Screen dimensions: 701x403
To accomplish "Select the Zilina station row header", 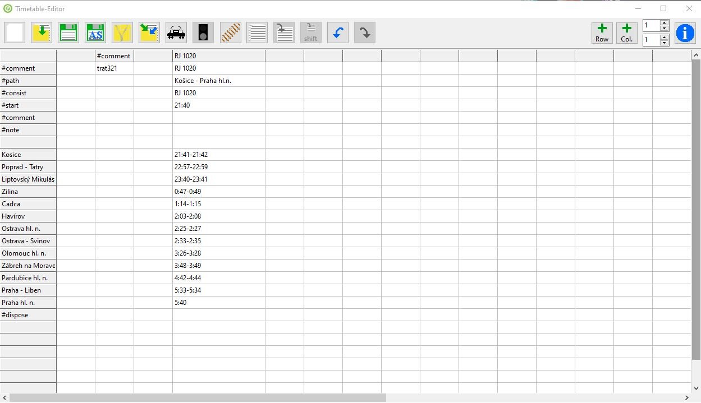I will (28, 192).
